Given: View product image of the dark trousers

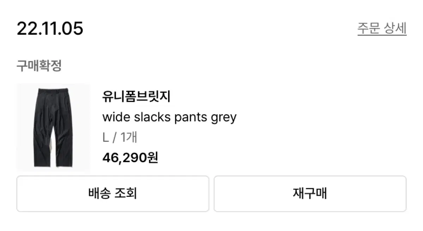Looking at the screenshot, I should click(53, 127).
